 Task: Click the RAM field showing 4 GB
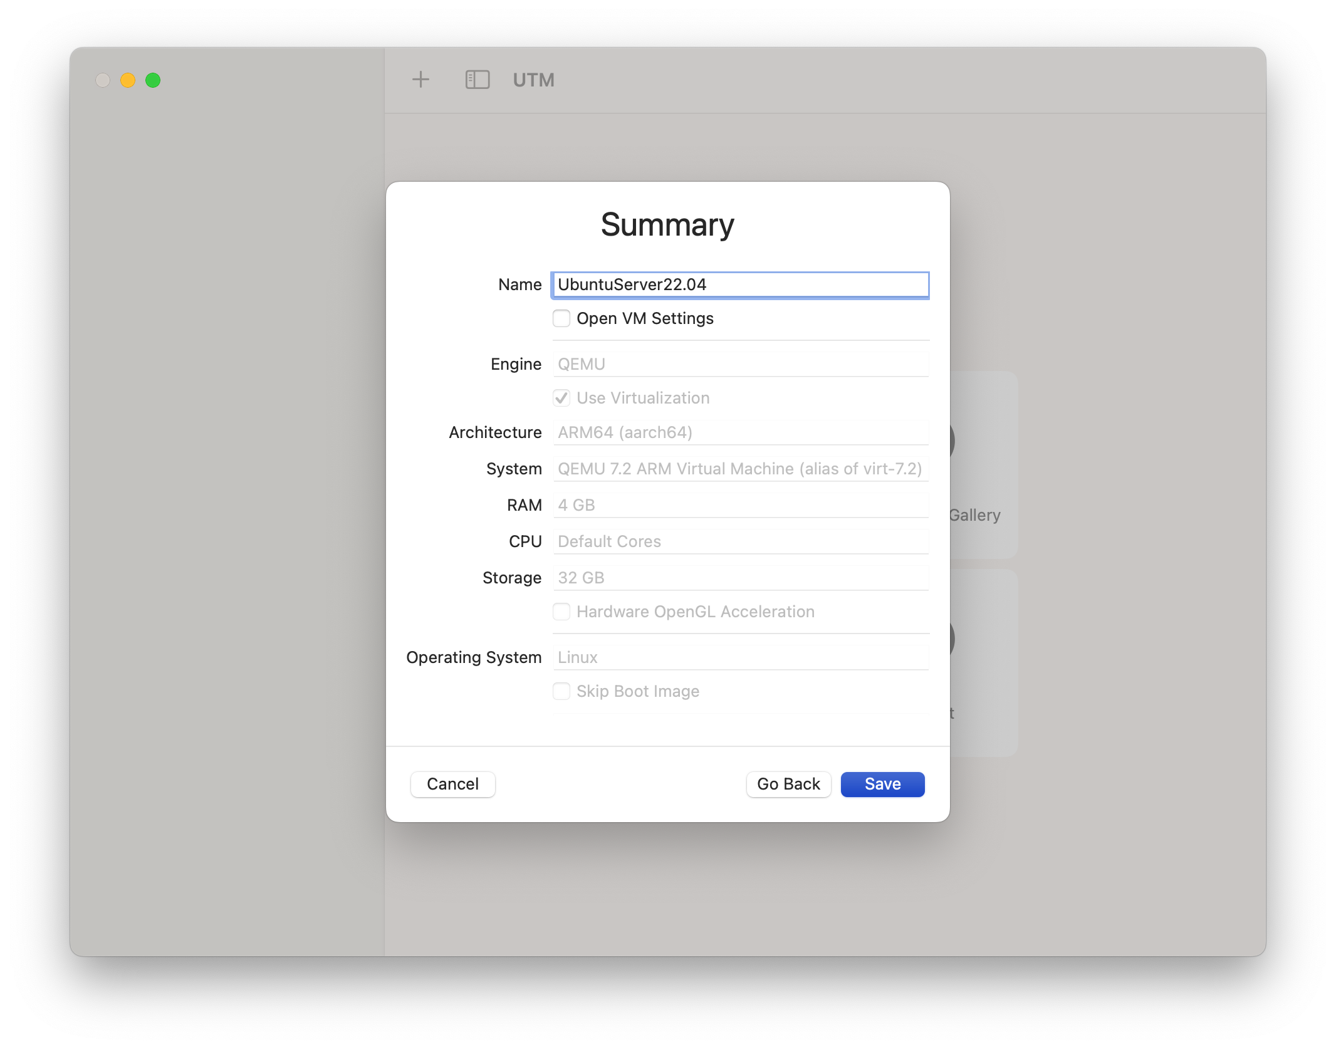(740, 505)
